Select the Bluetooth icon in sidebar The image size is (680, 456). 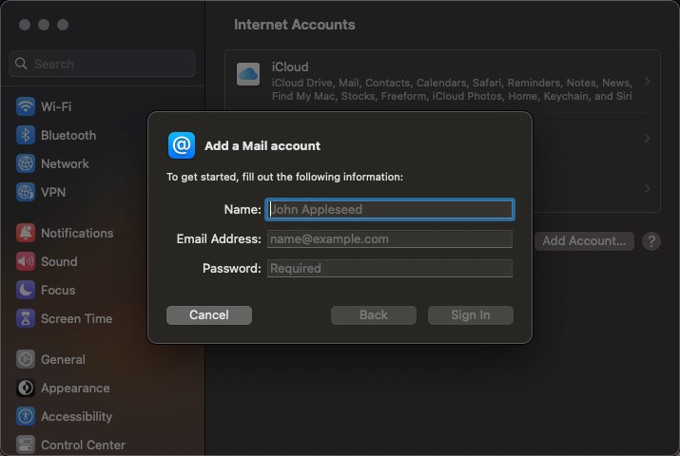click(x=25, y=135)
